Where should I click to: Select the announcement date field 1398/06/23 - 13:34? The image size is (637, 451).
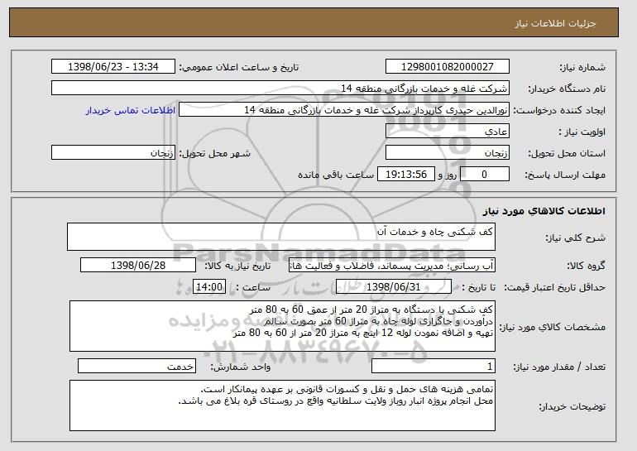pyautogui.click(x=113, y=67)
